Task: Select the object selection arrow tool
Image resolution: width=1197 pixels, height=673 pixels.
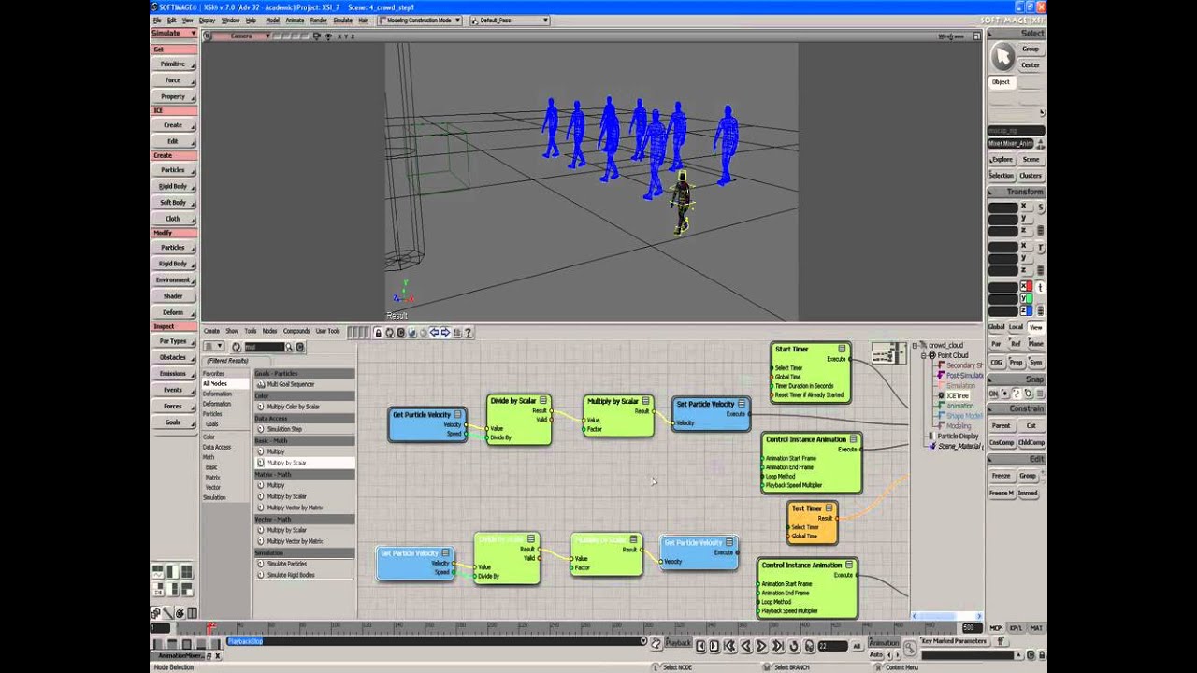Action: (x=1002, y=57)
